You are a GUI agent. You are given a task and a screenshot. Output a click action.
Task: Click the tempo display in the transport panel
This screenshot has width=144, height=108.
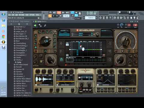coord(66,16)
